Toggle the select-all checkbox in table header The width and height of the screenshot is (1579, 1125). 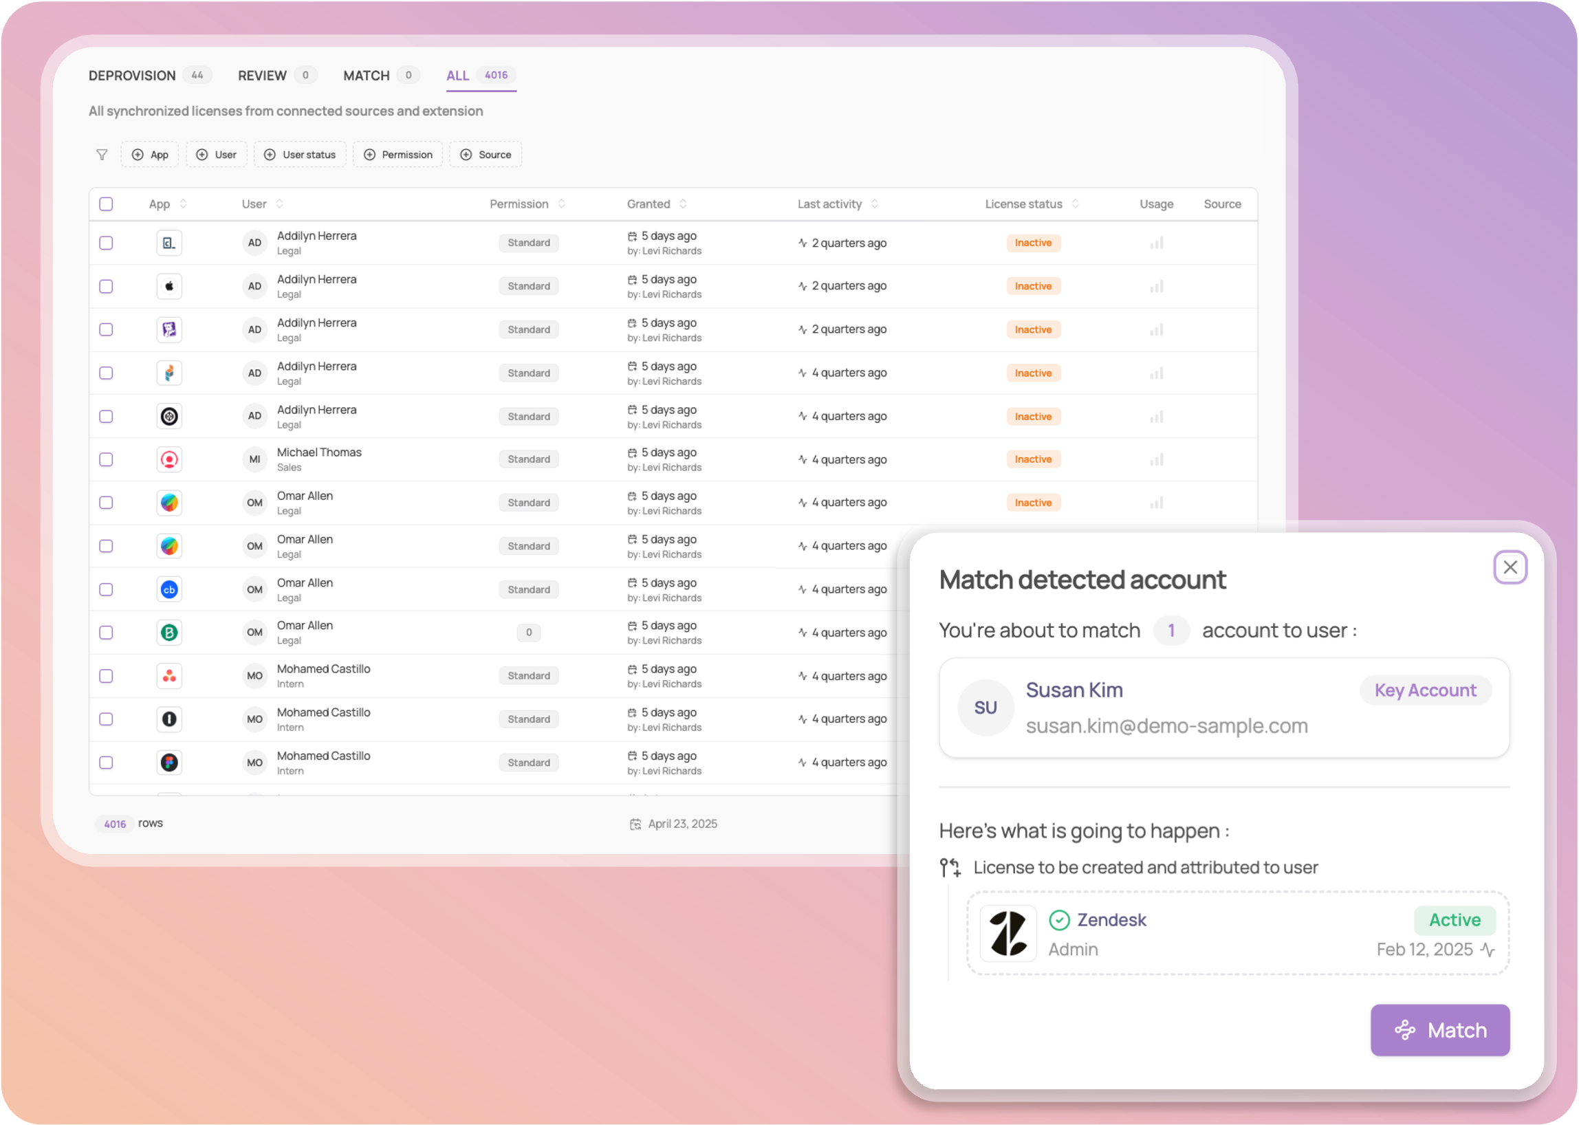[x=106, y=204]
